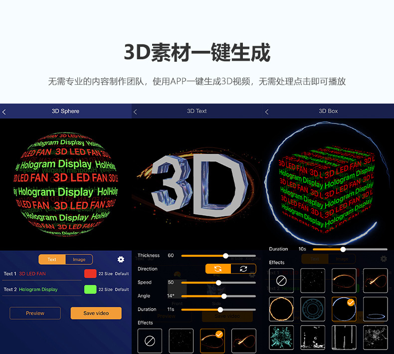Pick the red color swatch for Text 1

pos(90,273)
